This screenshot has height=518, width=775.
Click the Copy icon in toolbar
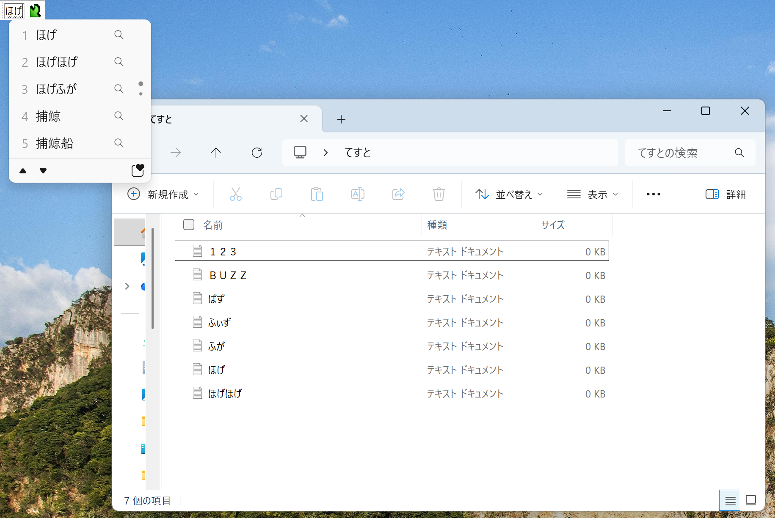click(276, 194)
